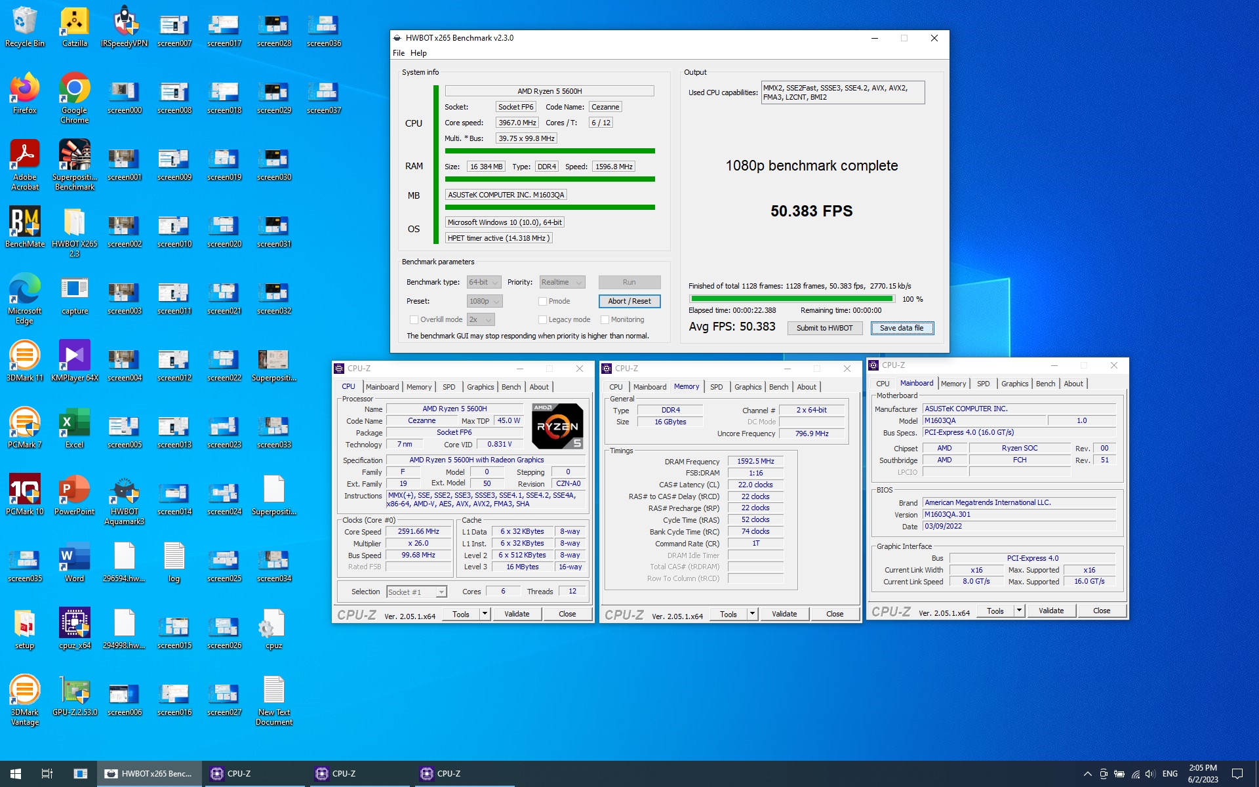
Task: Open Bench tab in left CPU-Z window
Action: click(511, 387)
